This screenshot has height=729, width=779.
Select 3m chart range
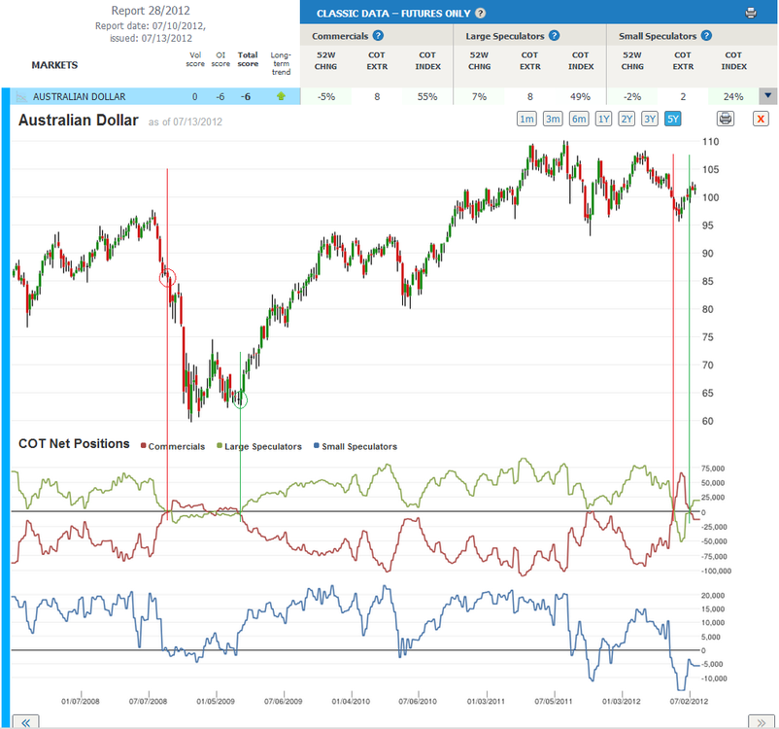[553, 119]
